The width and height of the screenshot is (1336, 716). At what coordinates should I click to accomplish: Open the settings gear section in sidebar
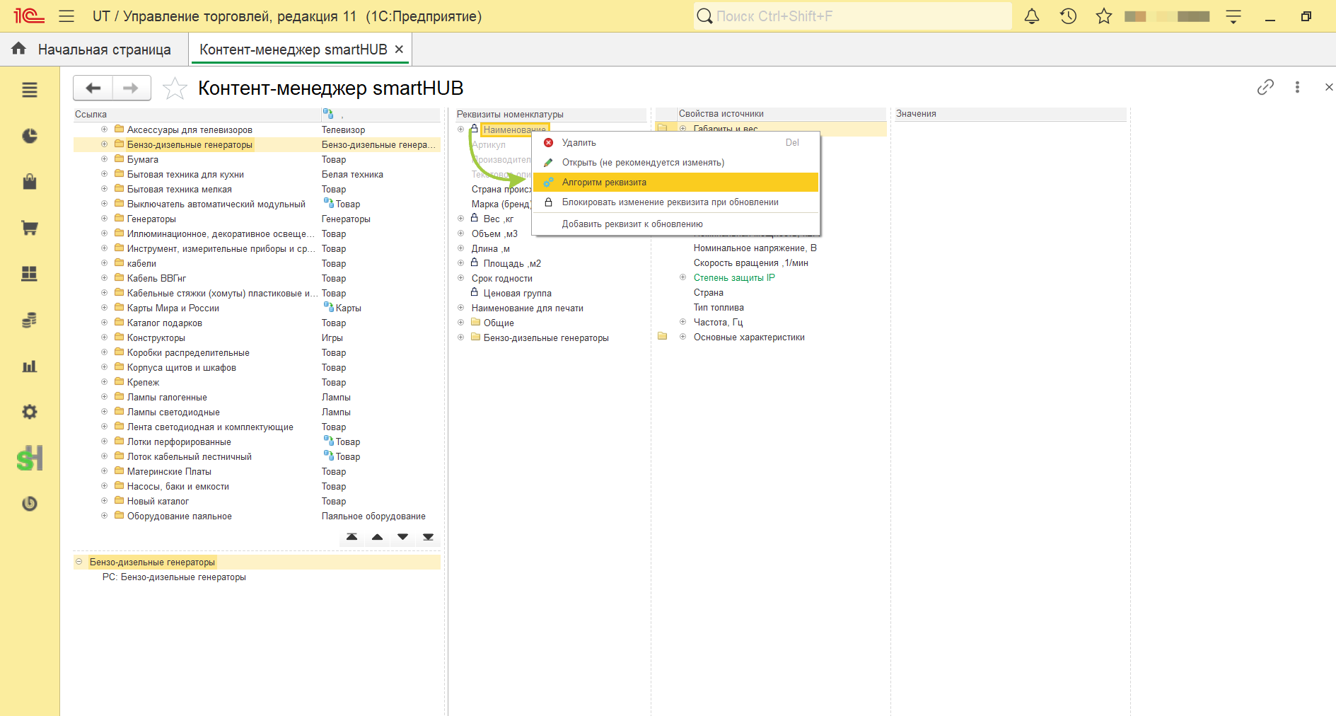click(30, 412)
